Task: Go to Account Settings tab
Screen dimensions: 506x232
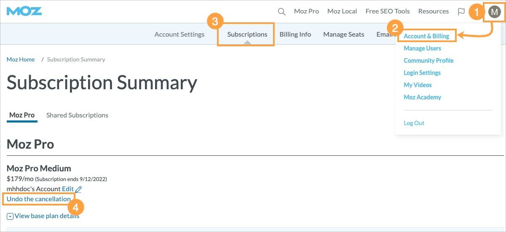Action: pos(179,35)
